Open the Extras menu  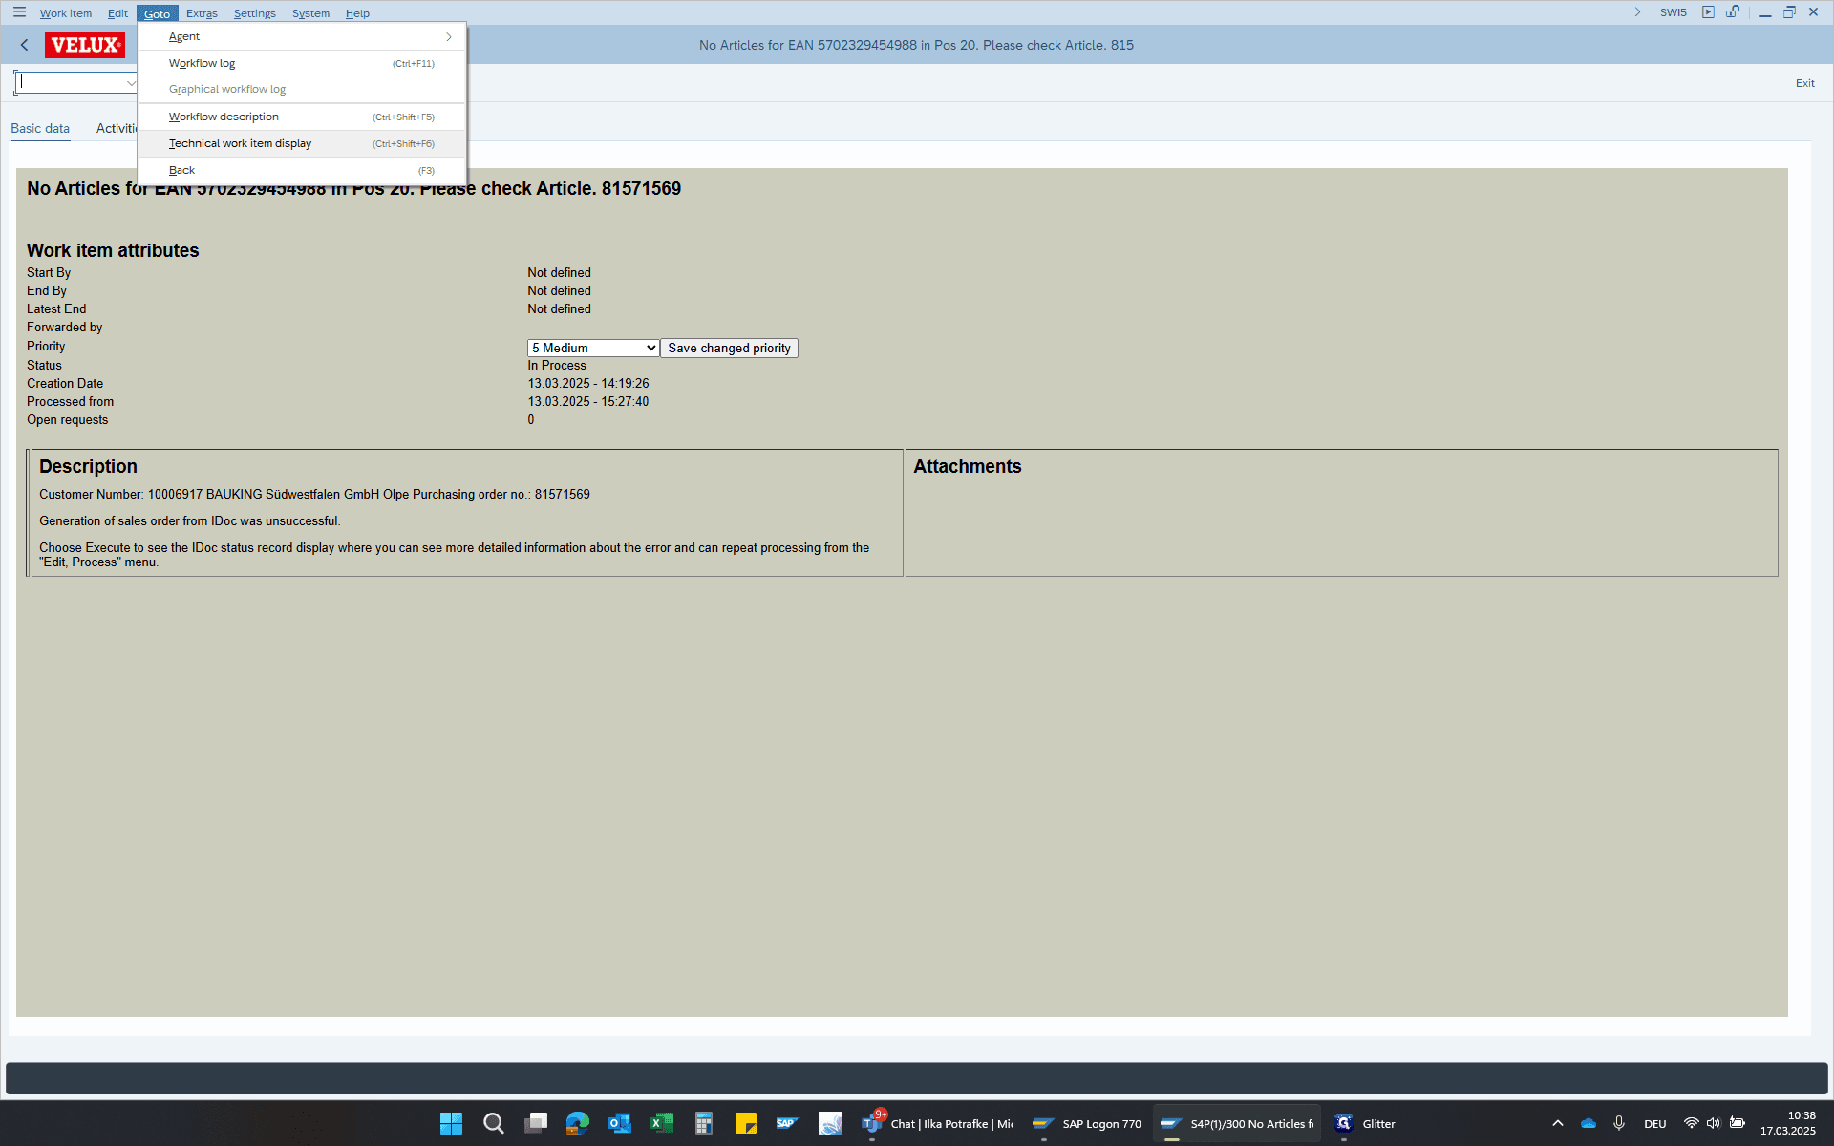pyautogui.click(x=202, y=13)
